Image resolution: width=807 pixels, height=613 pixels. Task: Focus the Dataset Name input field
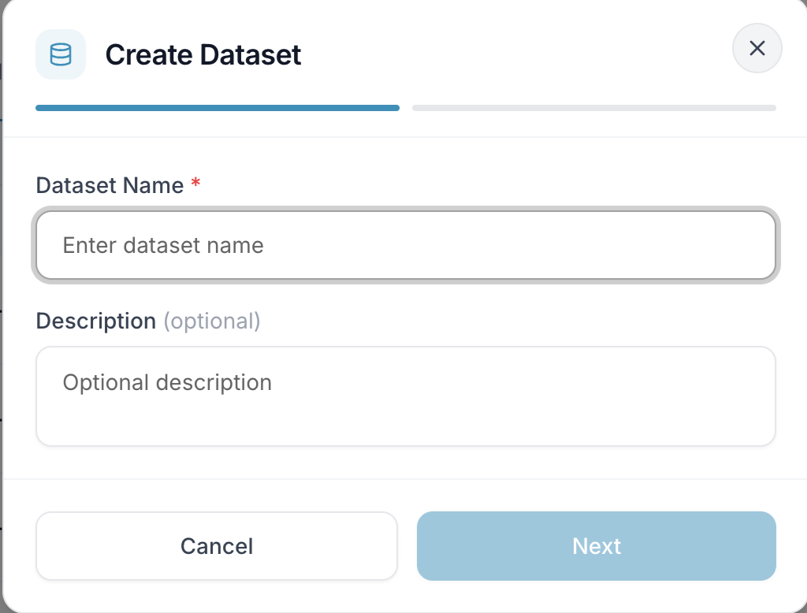[406, 246]
